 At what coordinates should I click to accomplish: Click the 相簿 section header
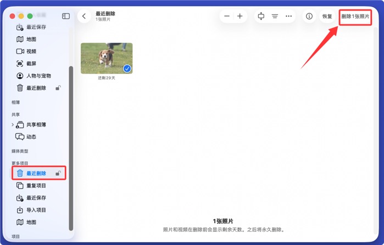click(15, 102)
